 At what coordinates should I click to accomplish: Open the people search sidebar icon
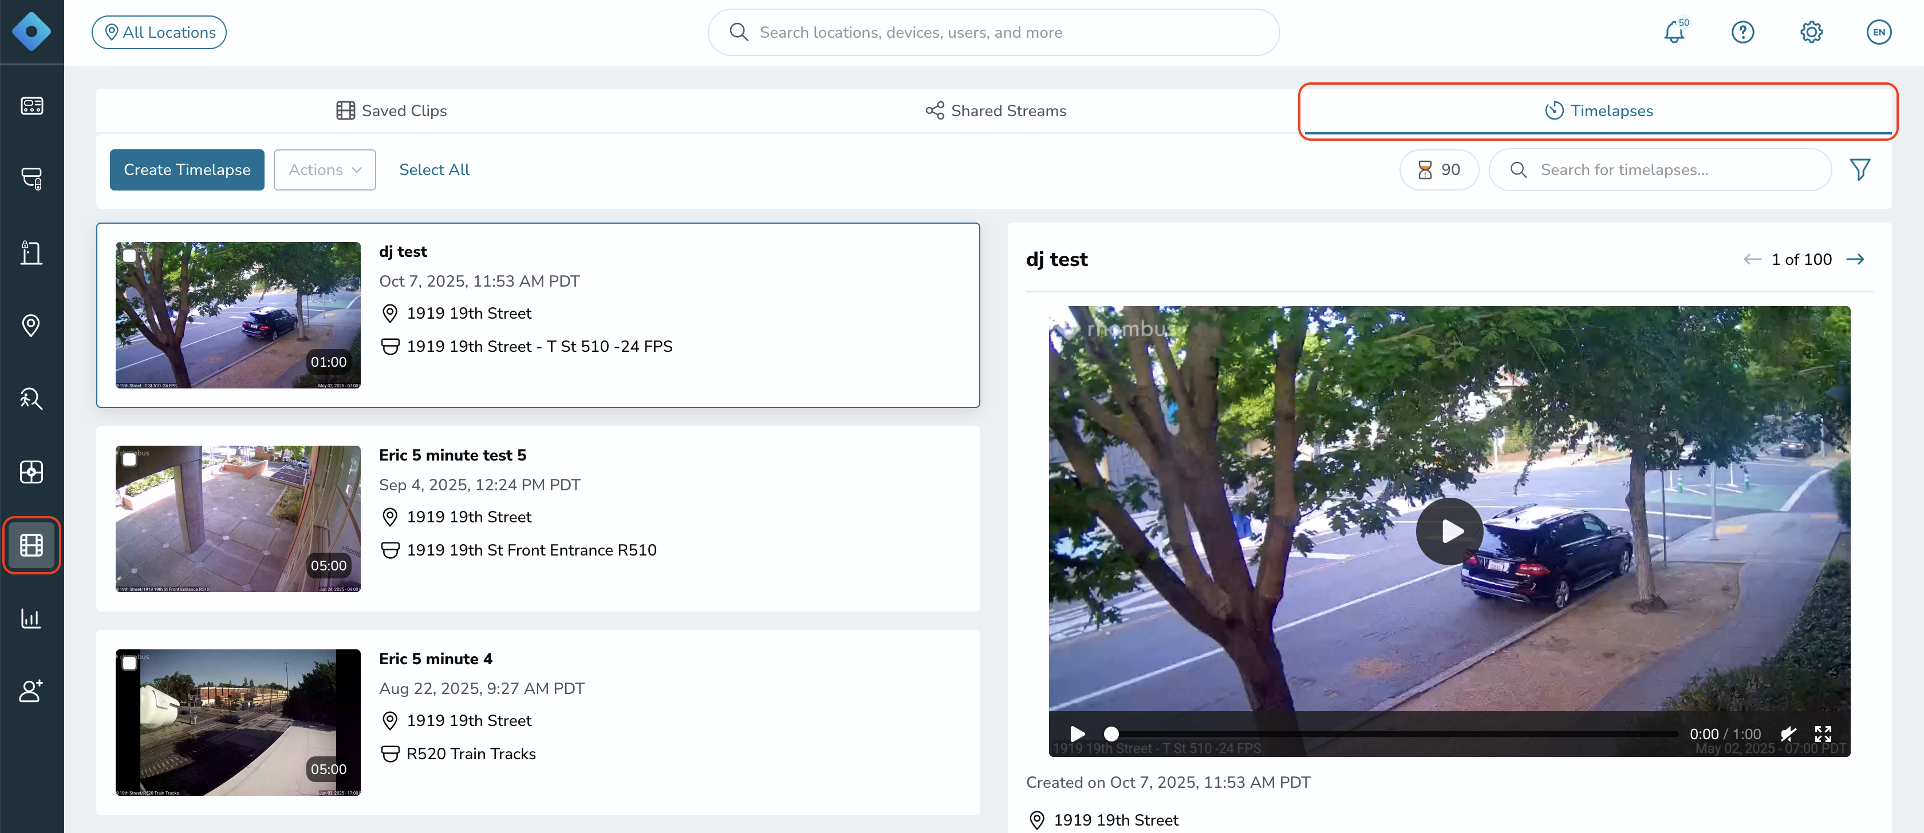(x=31, y=399)
